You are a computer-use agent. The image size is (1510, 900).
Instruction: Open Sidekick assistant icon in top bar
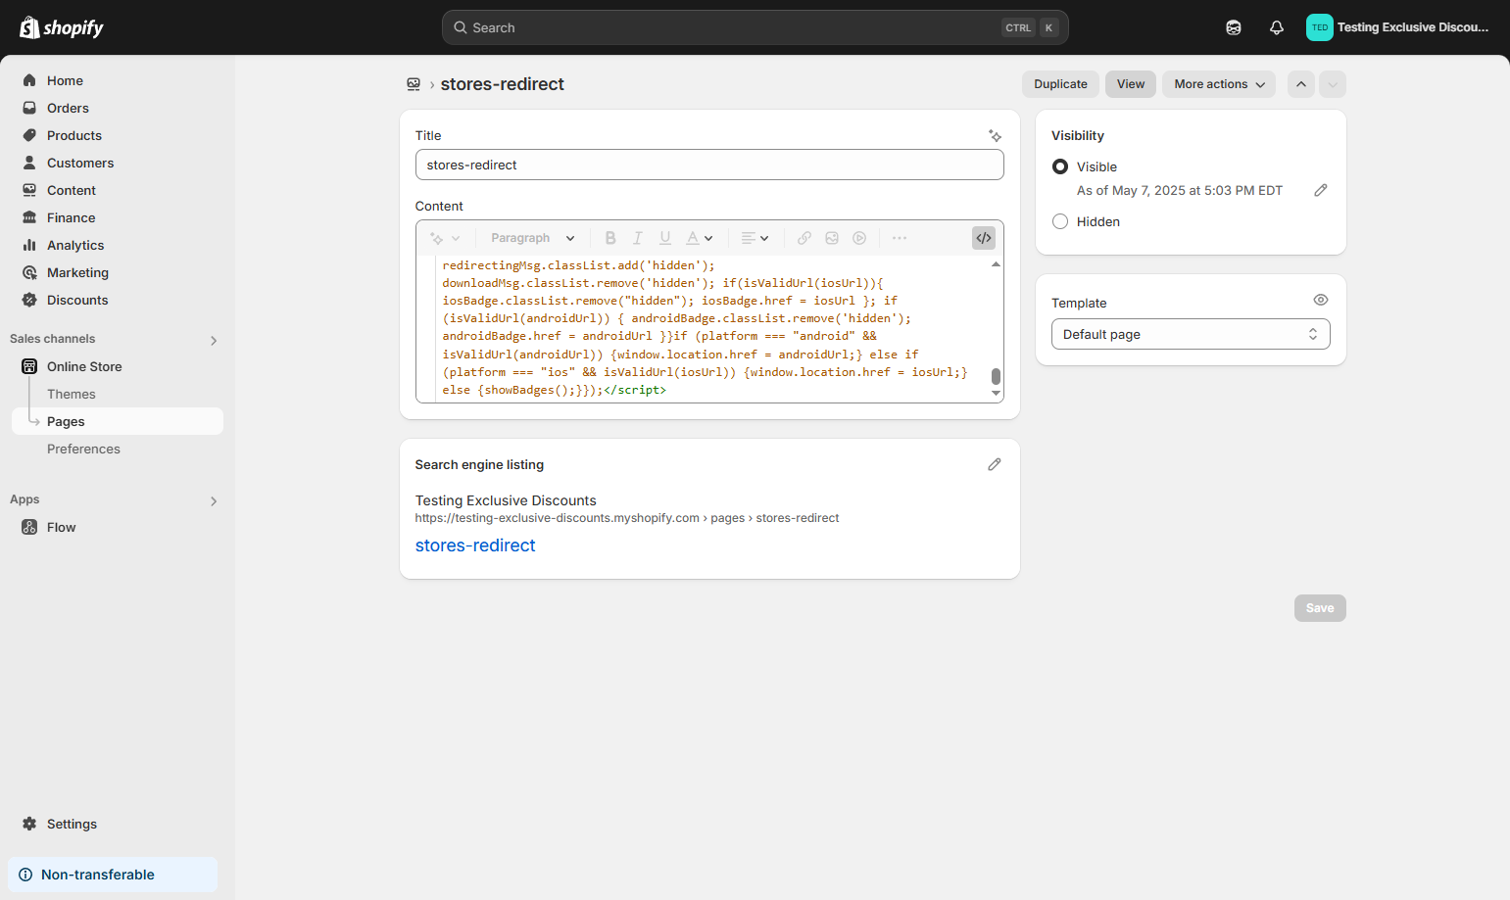point(1234,27)
